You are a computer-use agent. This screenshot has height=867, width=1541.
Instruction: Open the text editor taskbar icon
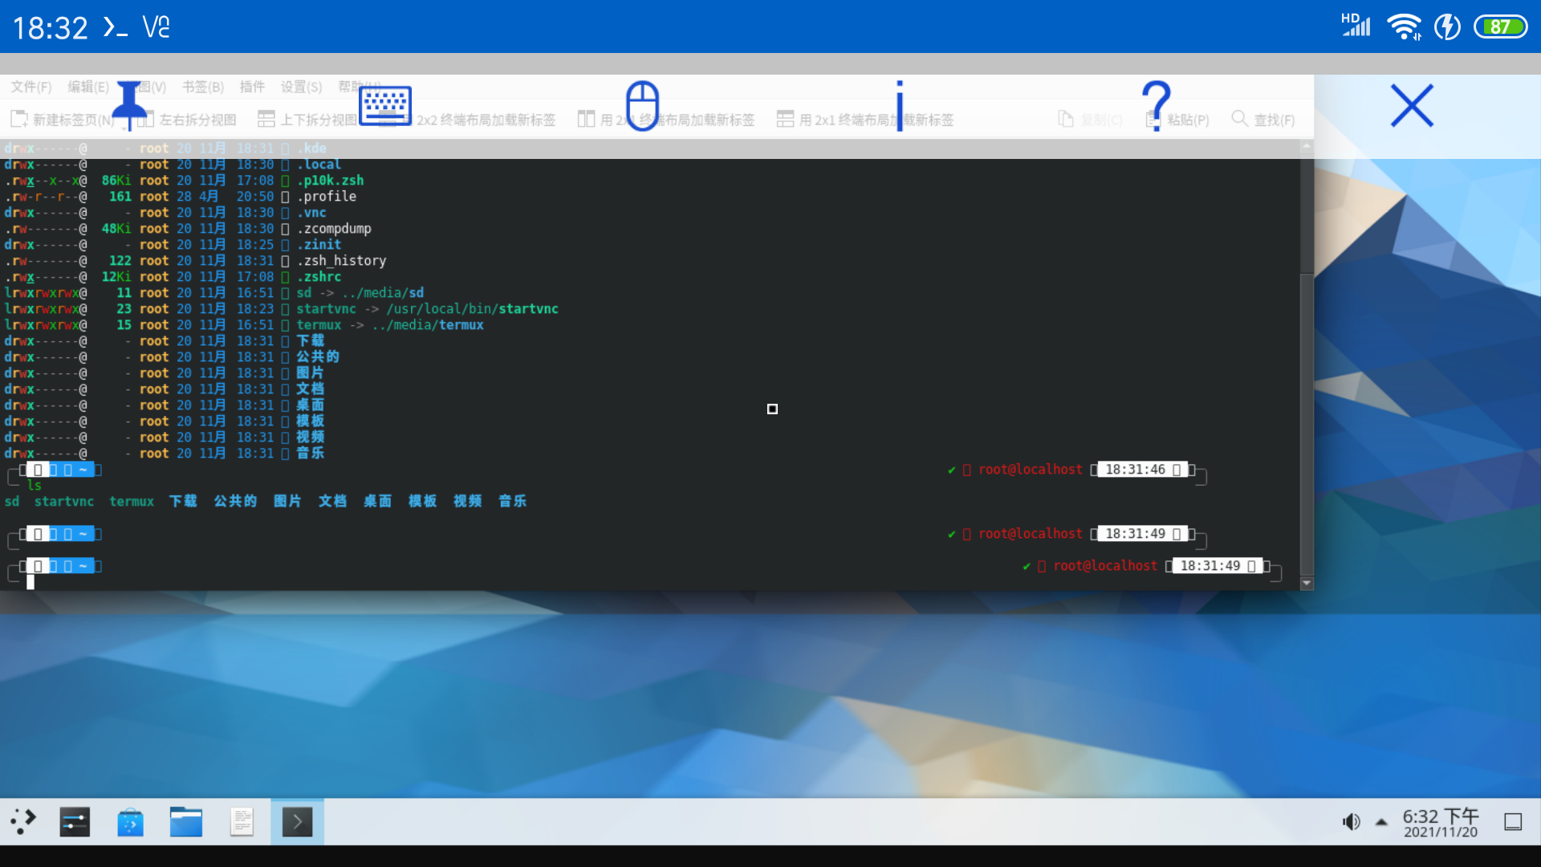coord(241,821)
